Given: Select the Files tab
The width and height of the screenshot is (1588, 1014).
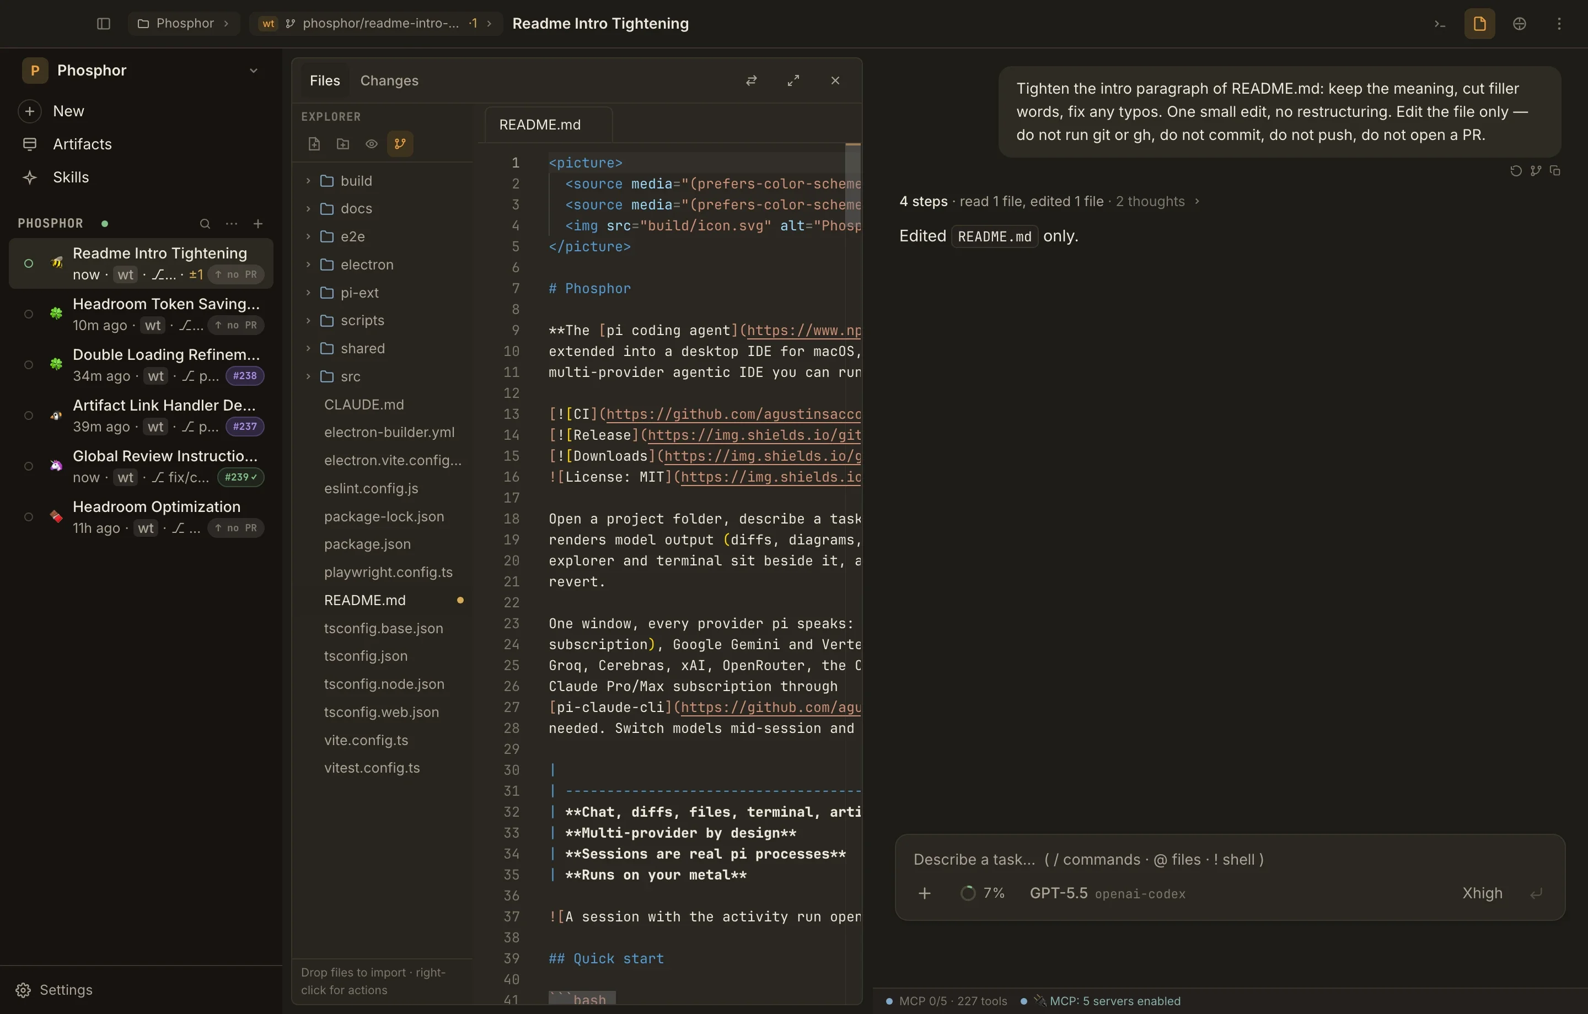Looking at the screenshot, I should 324,80.
